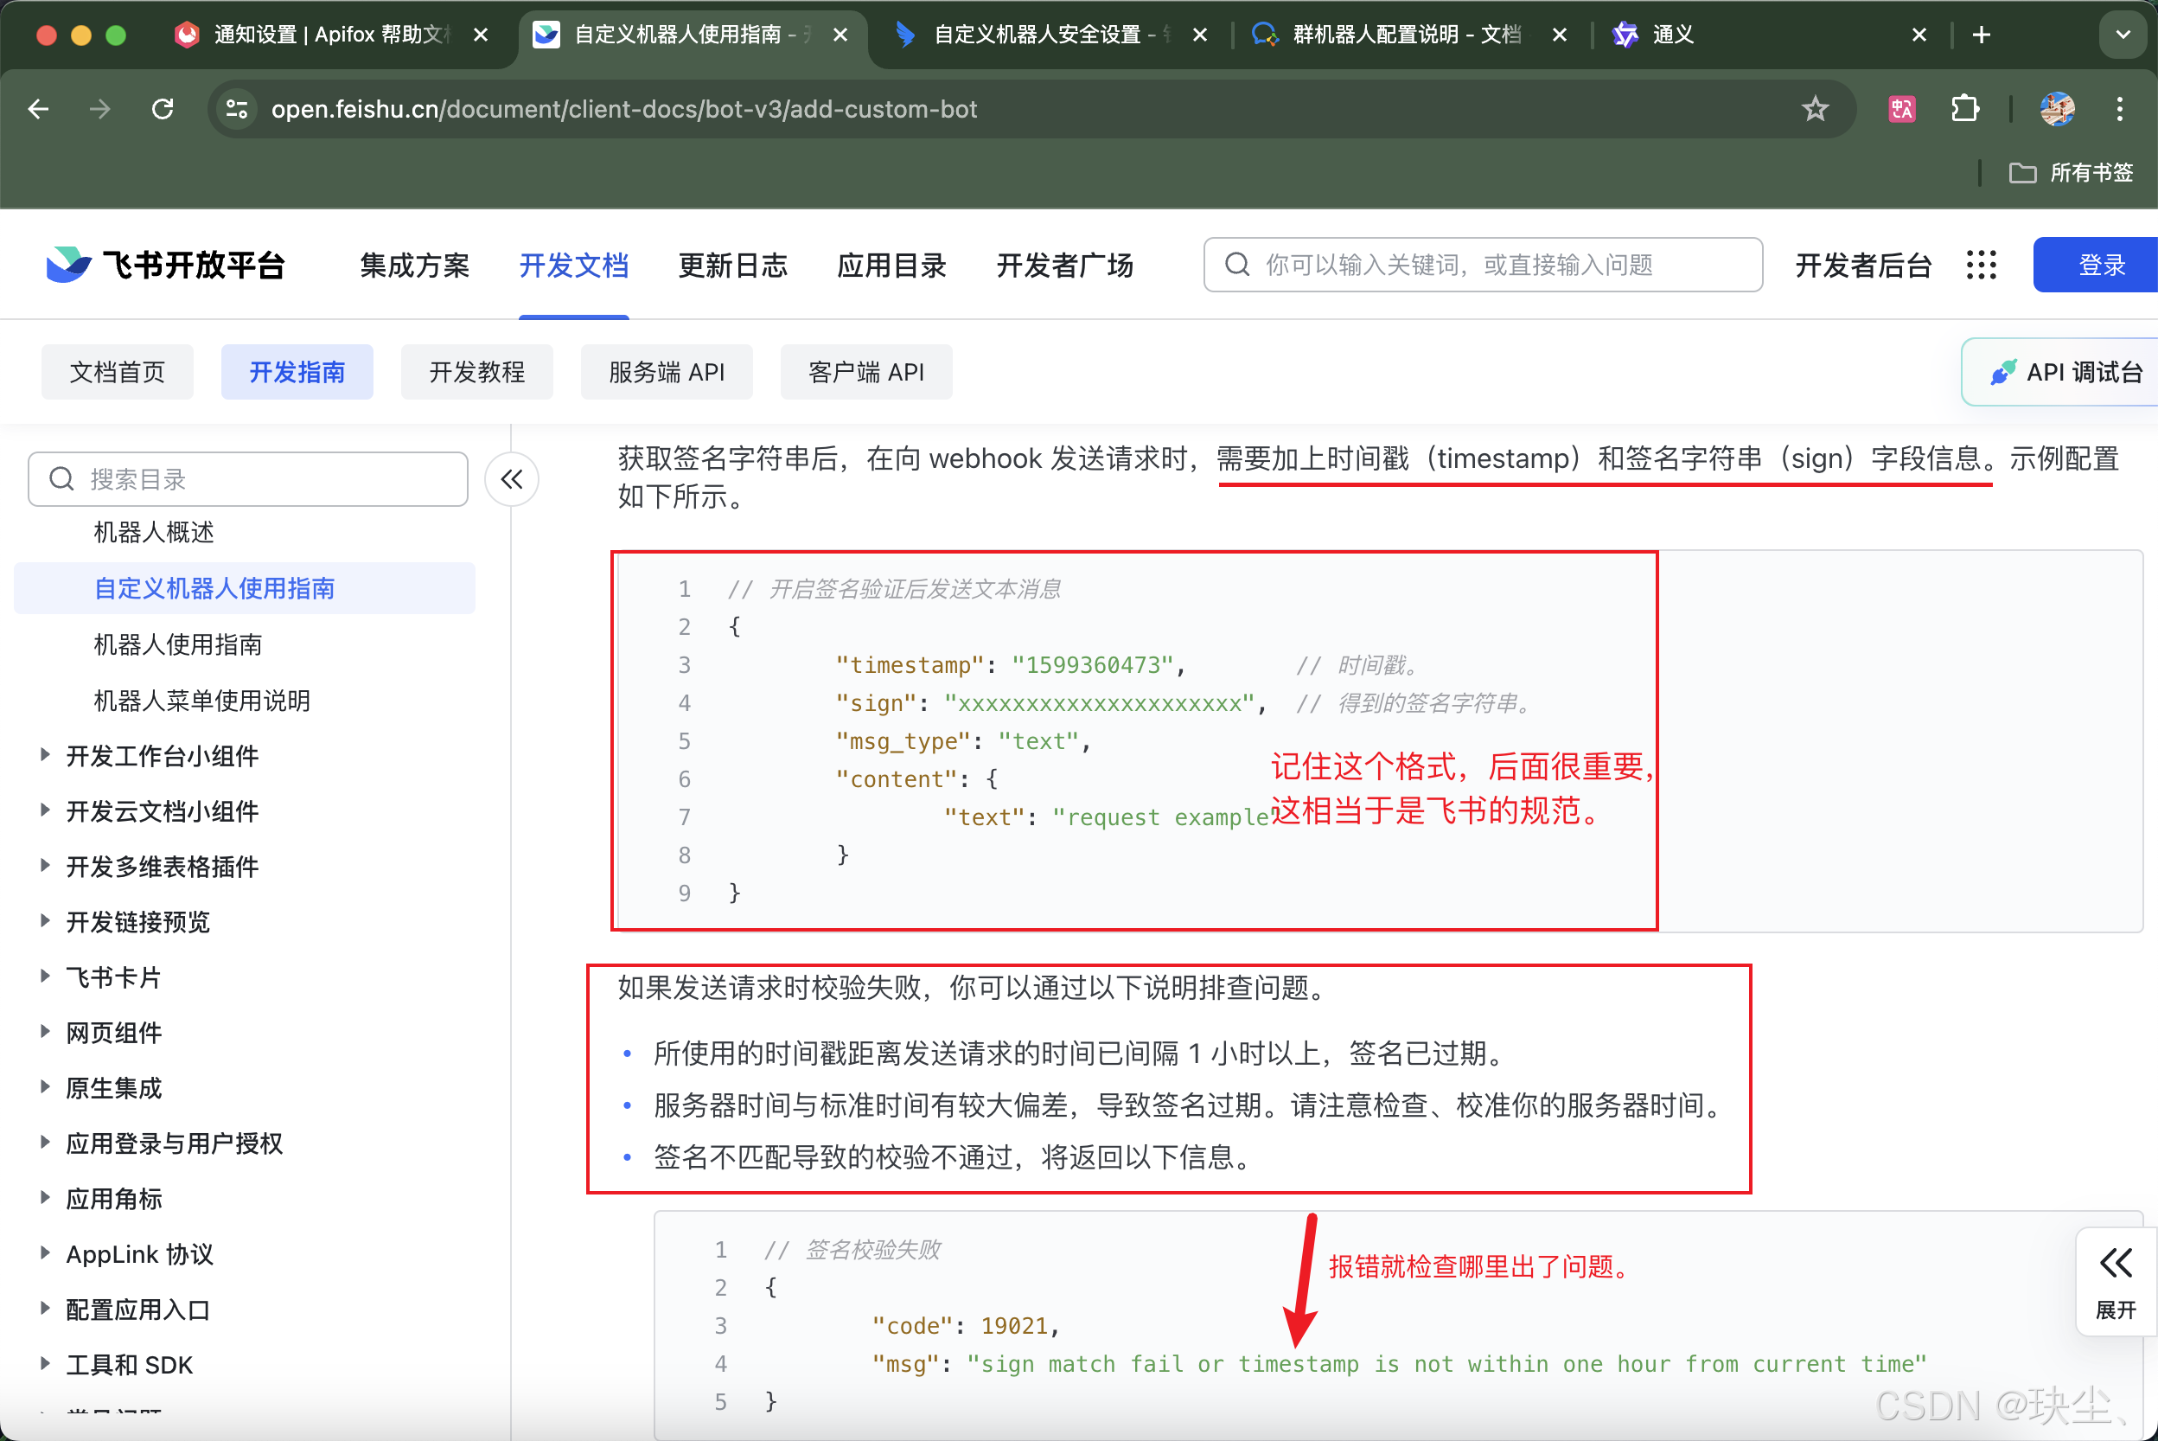Reload the current Feishu page
The image size is (2158, 1441).
[163, 109]
